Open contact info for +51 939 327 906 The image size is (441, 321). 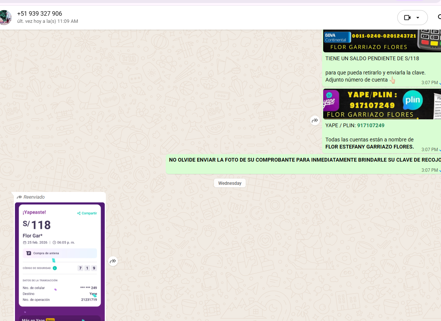[x=40, y=14]
